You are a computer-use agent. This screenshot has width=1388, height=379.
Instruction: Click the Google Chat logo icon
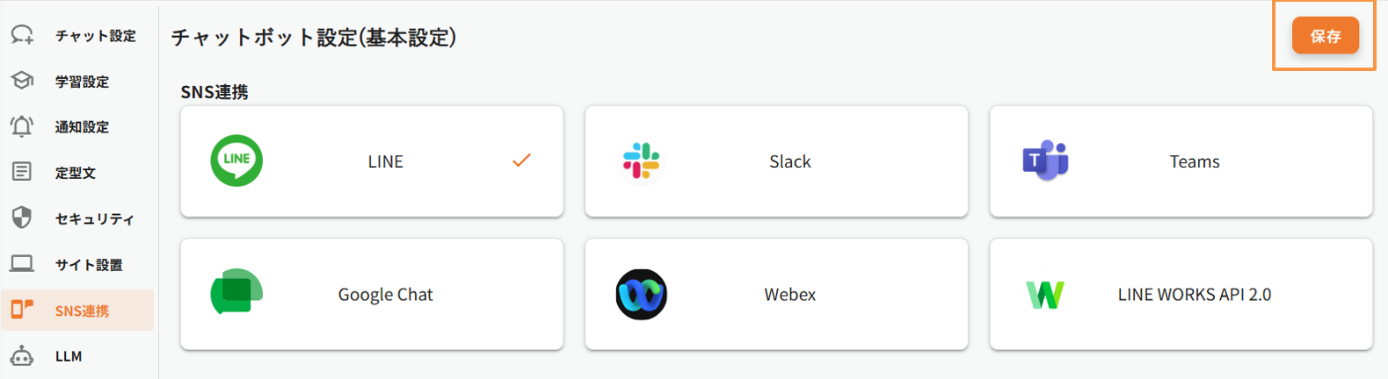(236, 293)
